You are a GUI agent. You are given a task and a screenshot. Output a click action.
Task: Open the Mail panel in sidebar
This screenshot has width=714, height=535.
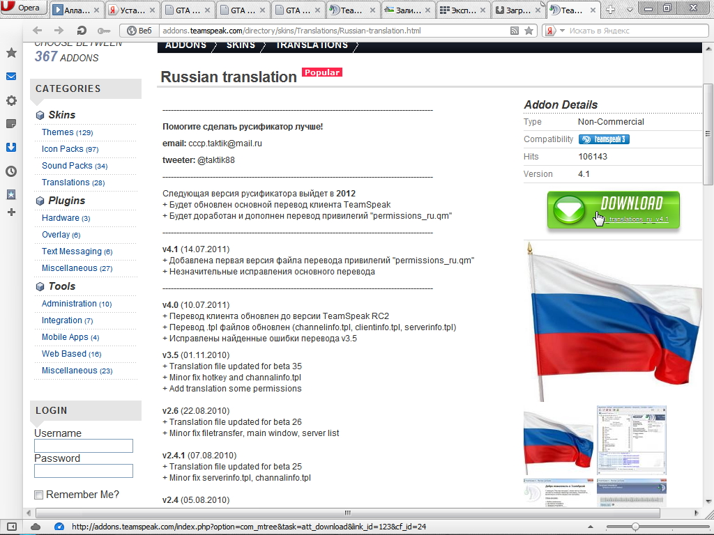pyautogui.click(x=11, y=77)
